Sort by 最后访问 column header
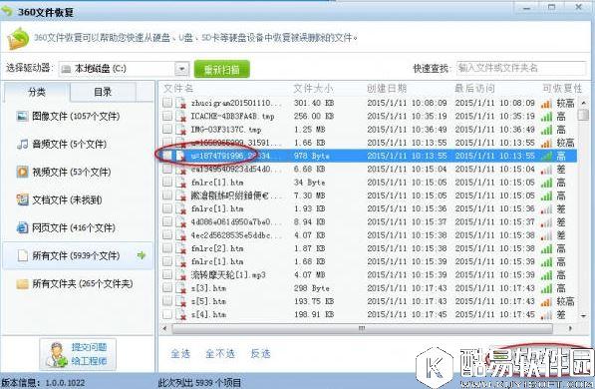This screenshot has height=389, width=595. click(474, 89)
